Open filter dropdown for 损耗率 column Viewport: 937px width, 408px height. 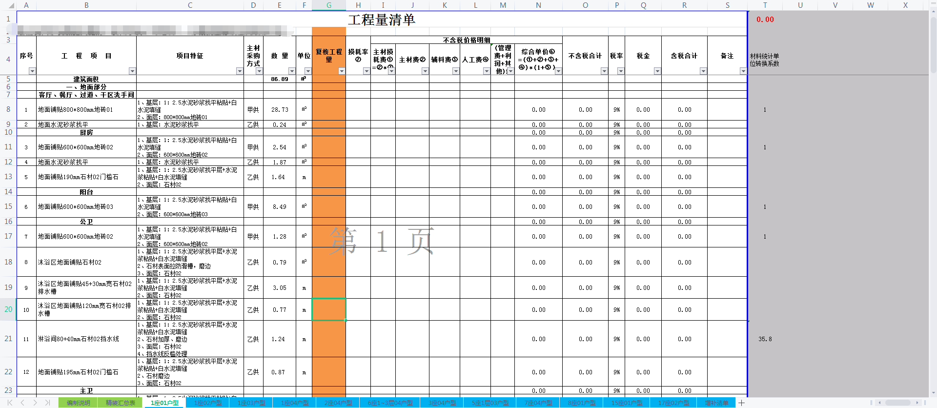pyautogui.click(x=367, y=71)
